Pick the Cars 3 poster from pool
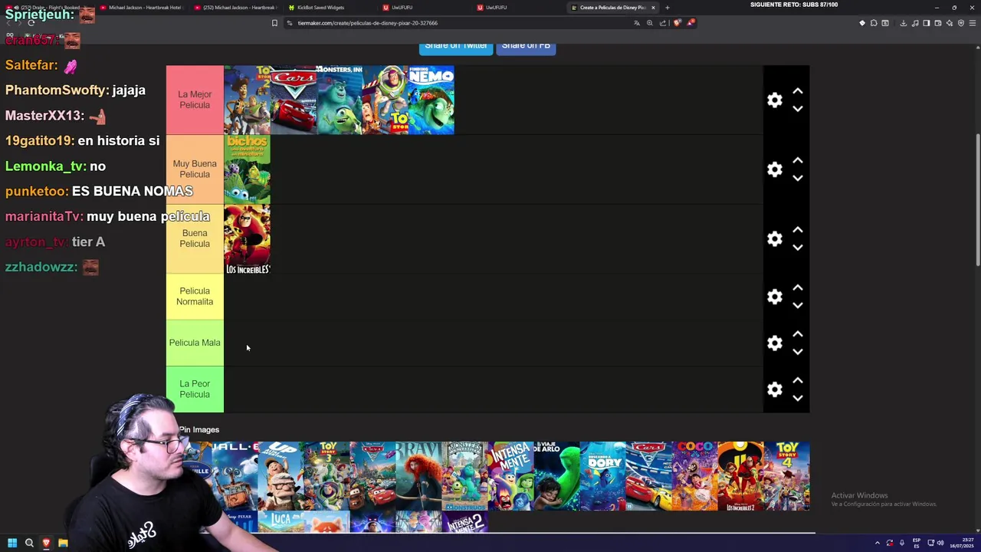This screenshot has height=552, width=981. (x=648, y=476)
